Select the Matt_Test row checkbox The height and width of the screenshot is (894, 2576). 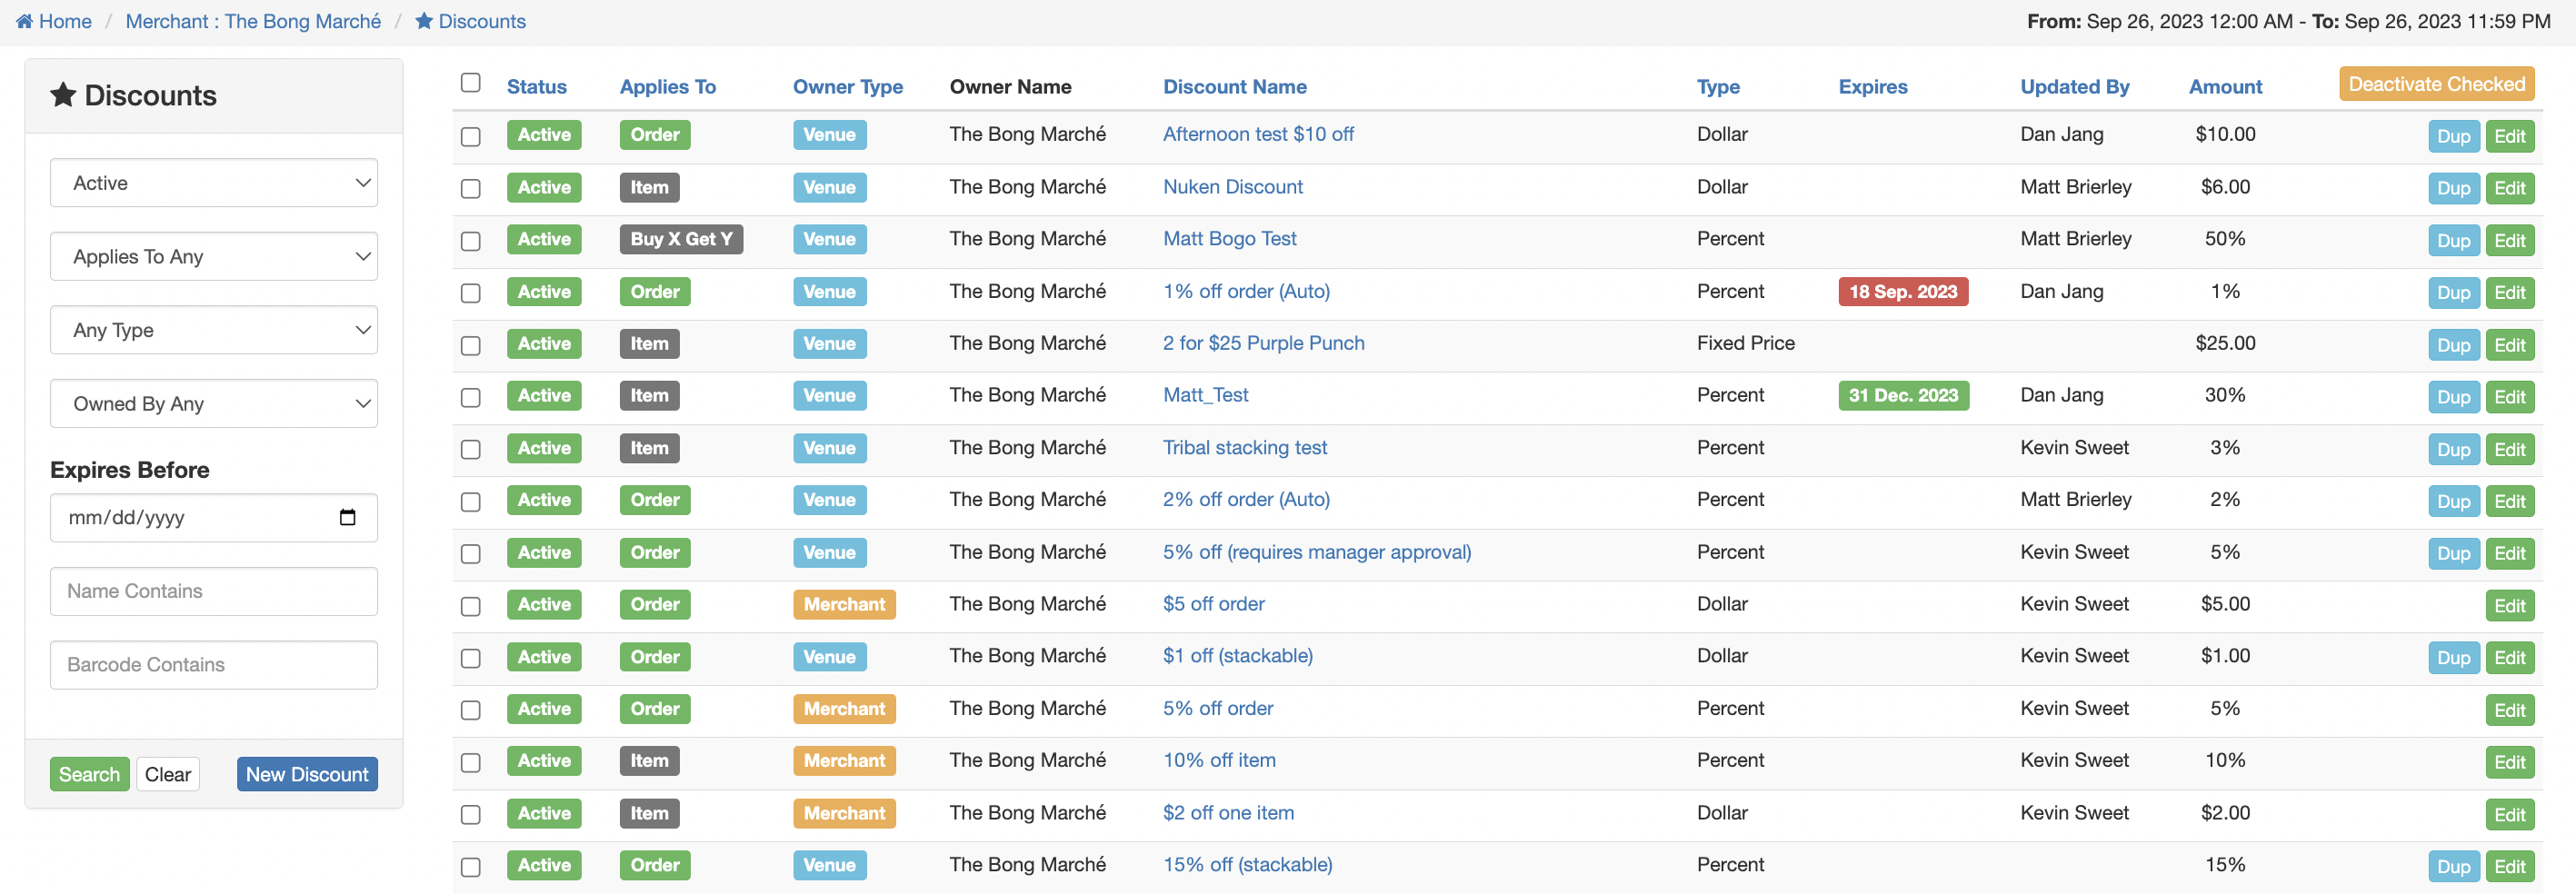470,397
